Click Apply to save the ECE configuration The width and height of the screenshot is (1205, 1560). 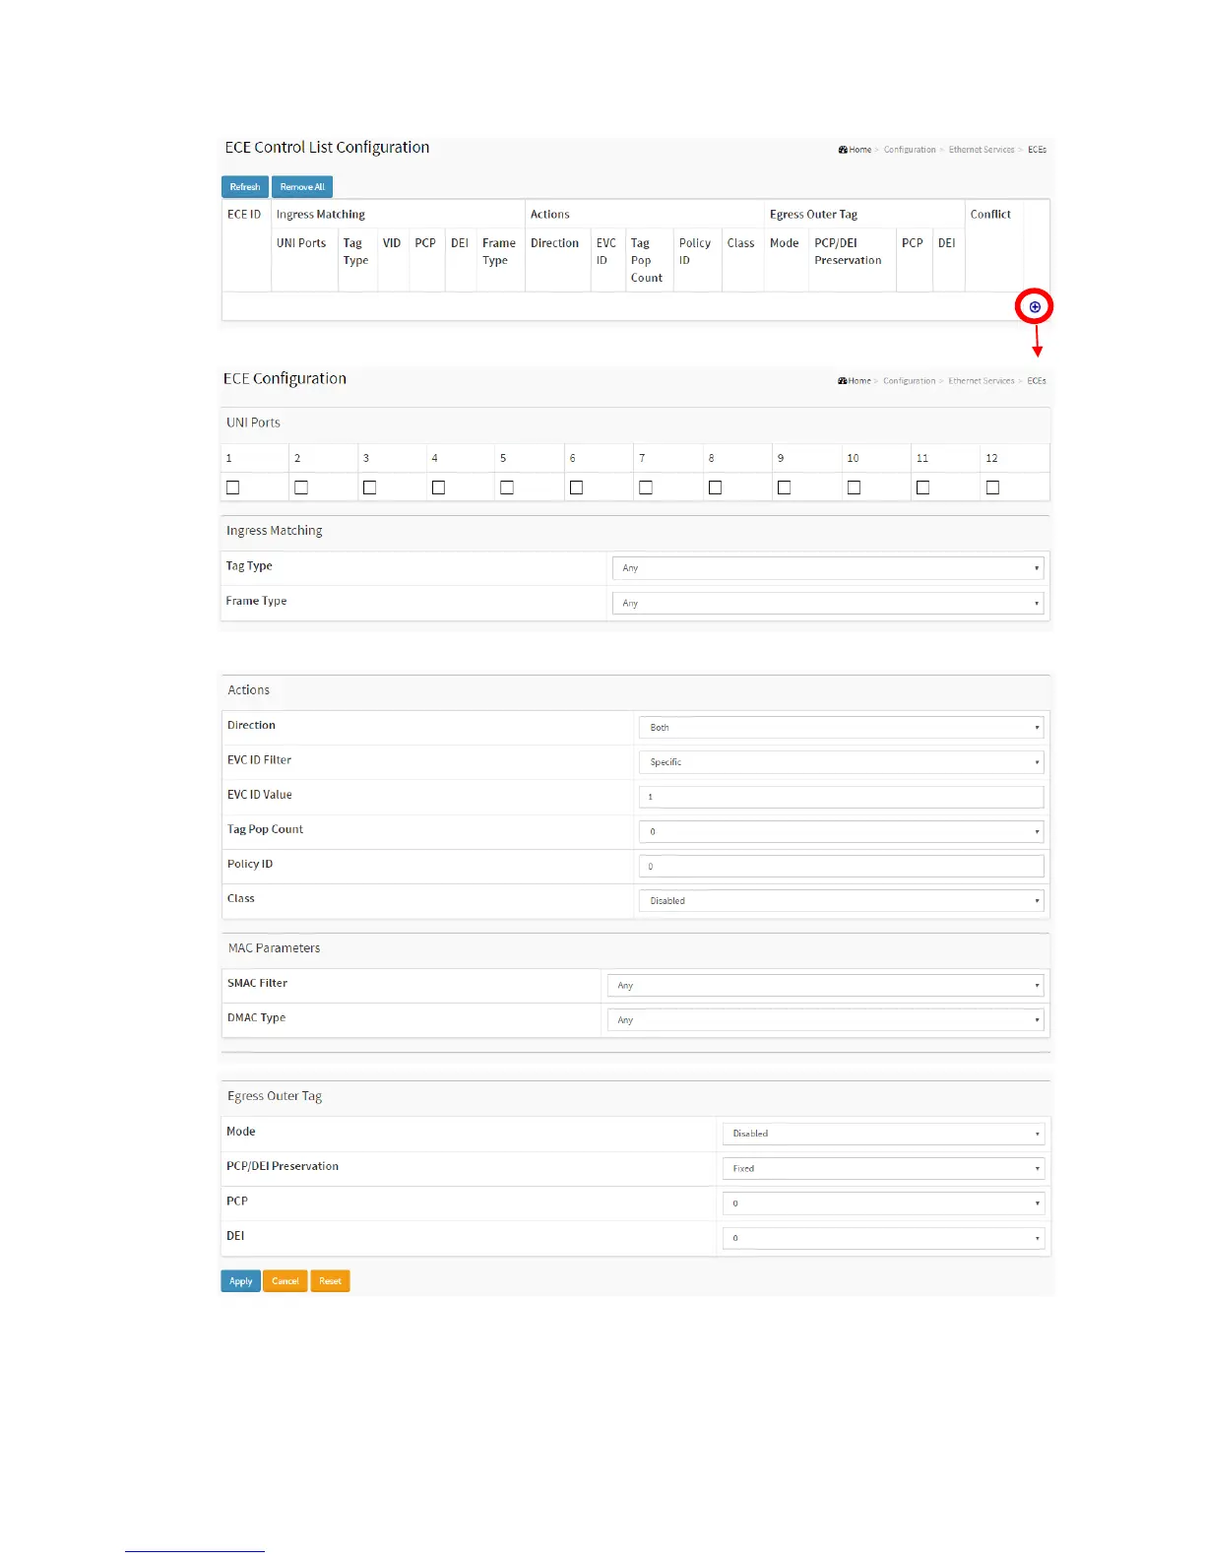coord(241,1281)
